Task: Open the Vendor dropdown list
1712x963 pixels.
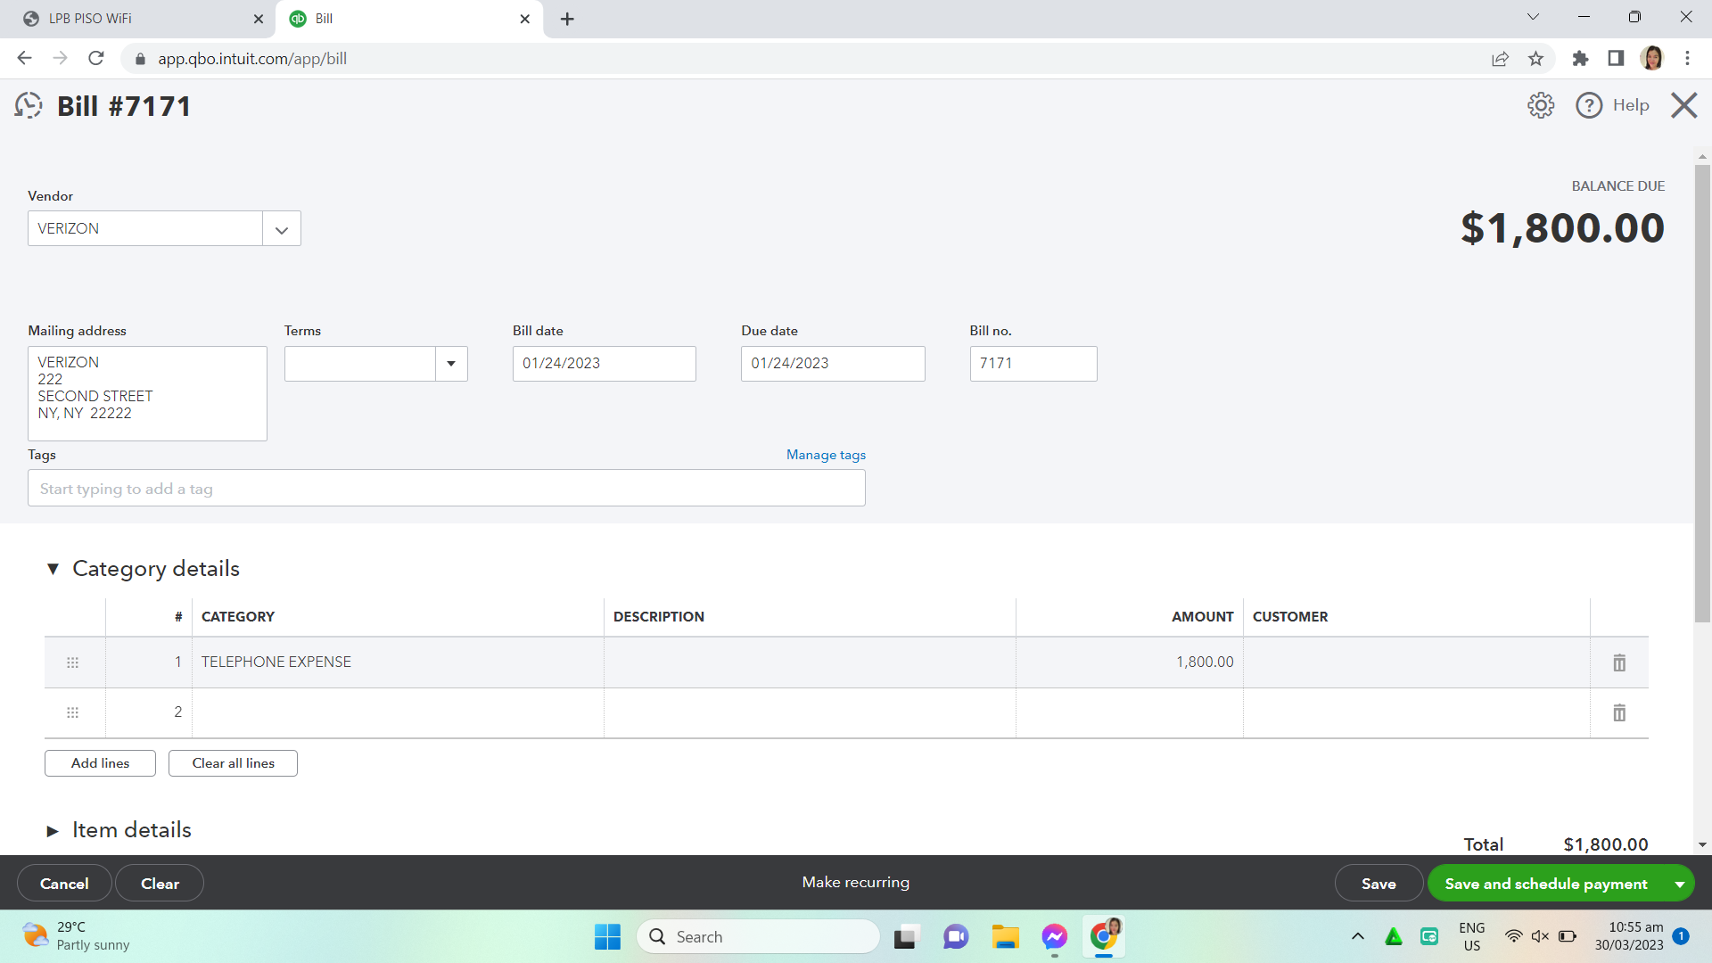Action: point(282,229)
